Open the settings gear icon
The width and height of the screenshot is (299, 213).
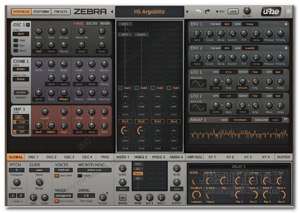click(x=288, y=11)
